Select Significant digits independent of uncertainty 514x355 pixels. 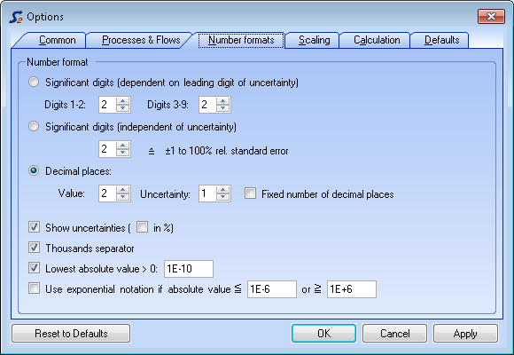[34, 126]
